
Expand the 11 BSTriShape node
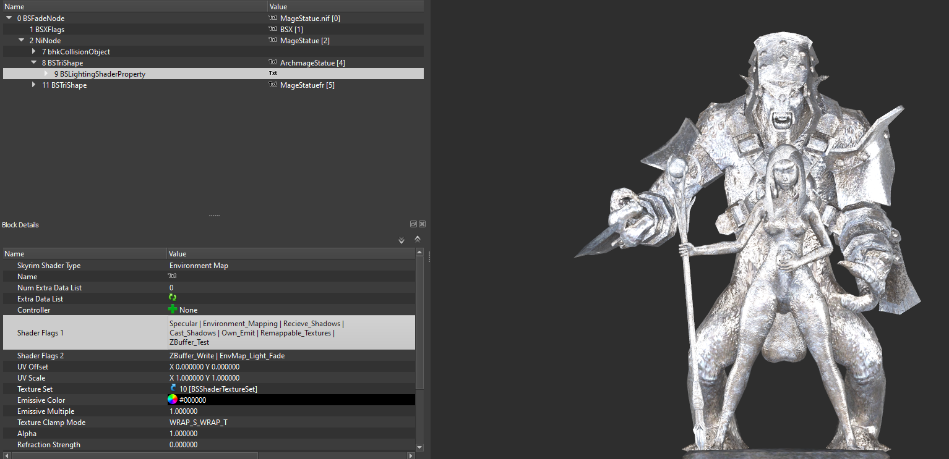tap(34, 85)
